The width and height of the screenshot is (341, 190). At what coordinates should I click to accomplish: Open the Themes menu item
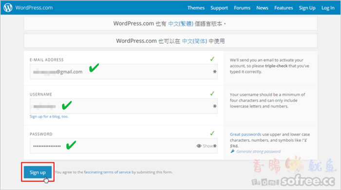pyautogui.click(x=196, y=8)
